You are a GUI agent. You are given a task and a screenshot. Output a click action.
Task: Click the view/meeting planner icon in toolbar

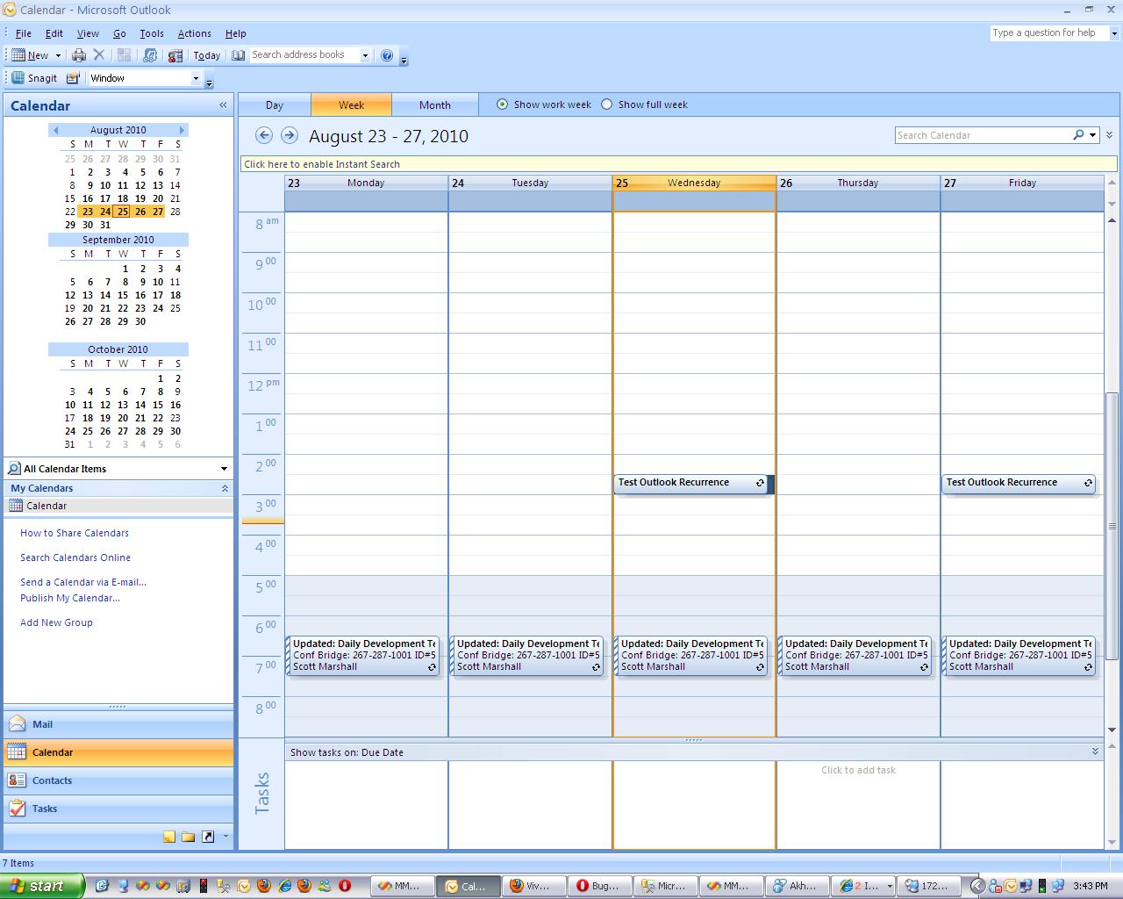click(x=150, y=55)
